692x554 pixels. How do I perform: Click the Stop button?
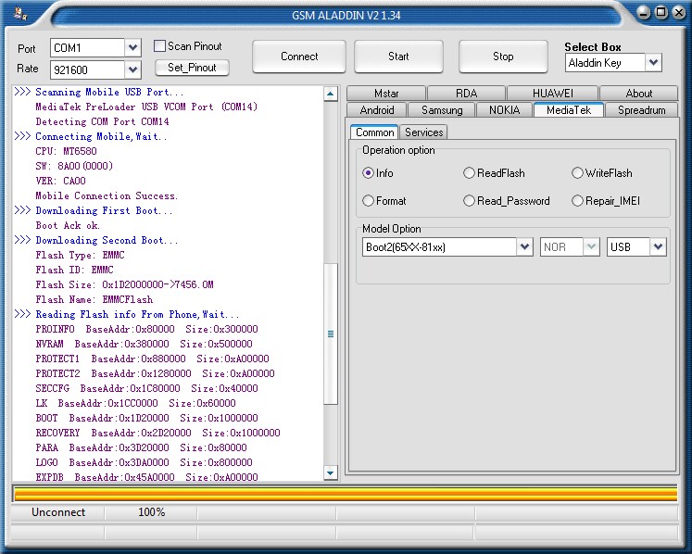pos(503,57)
